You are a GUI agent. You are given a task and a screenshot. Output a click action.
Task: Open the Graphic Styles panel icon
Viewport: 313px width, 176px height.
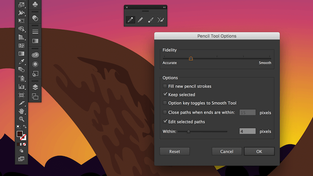click(x=35, y=74)
